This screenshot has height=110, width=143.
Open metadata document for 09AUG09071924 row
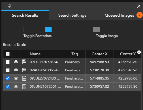(x=24, y=70)
